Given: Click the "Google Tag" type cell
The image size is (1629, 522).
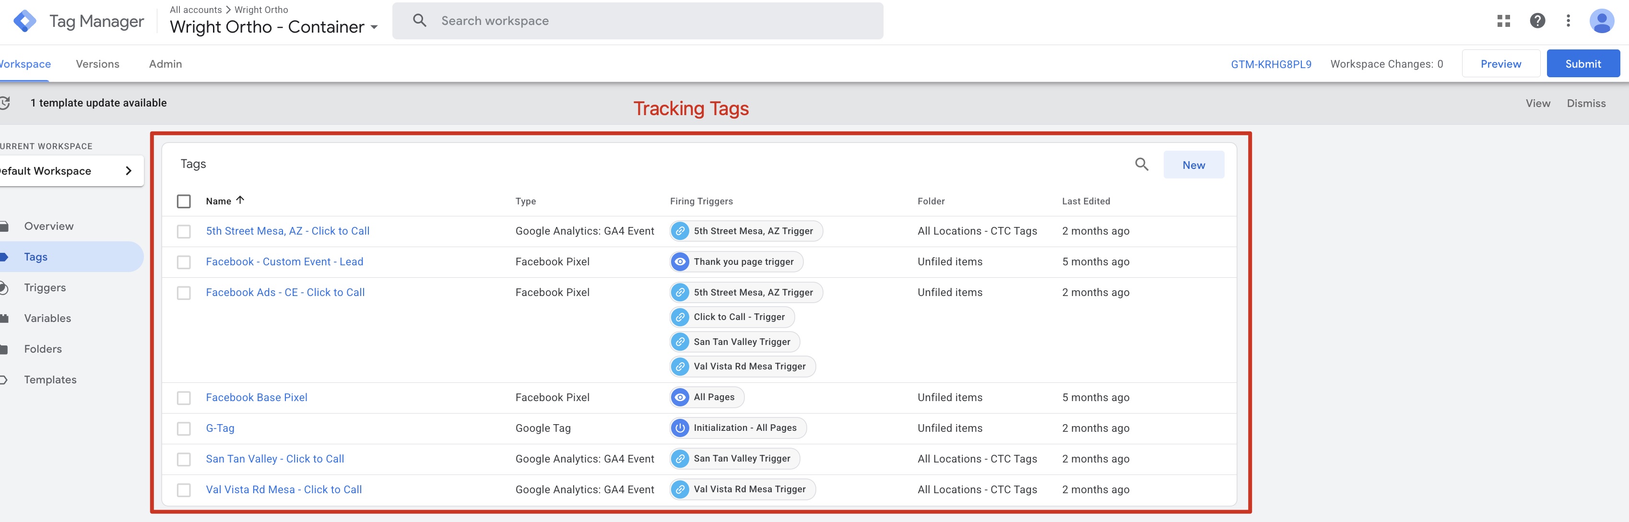Looking at the screenshot, I should tap(543, 428).
